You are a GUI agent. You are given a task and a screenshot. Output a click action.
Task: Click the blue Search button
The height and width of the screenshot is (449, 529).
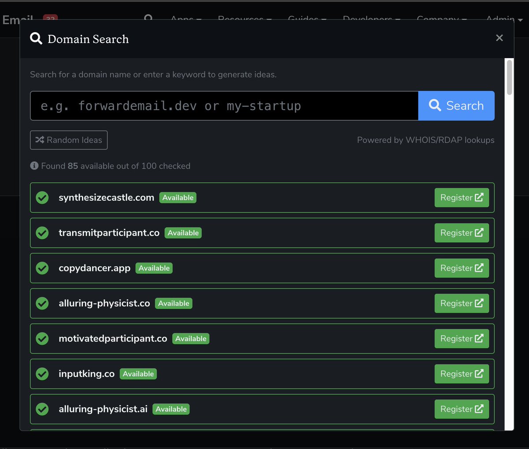tap(456, 106)
